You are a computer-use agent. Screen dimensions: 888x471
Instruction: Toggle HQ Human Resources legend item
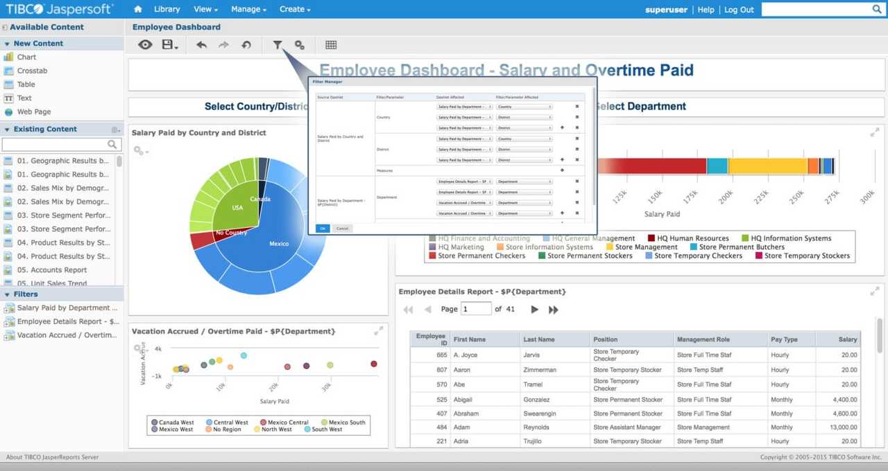pos(688,238)
